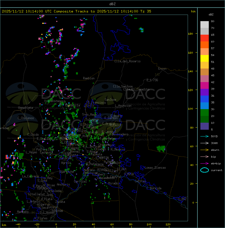Click the 'TUPUNGATO' map label
Screen dimensions: 225x228
pos(44,188)
